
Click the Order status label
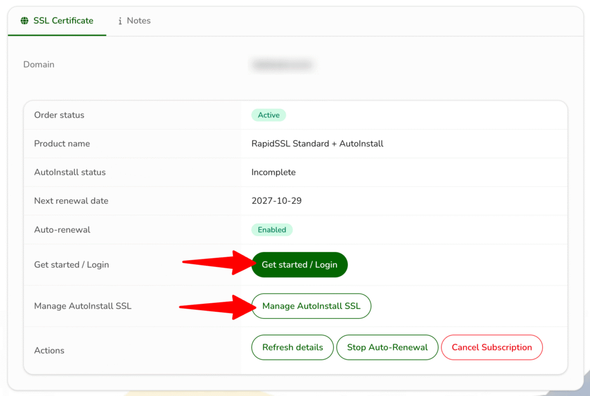(59, 115)
